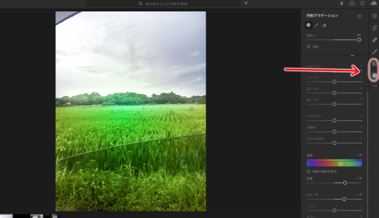Open the Crop & Rotate tool
379x218 pixels.
point(374,28)
